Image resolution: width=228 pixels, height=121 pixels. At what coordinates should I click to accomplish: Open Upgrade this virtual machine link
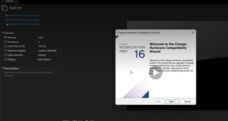click(24, 24)
